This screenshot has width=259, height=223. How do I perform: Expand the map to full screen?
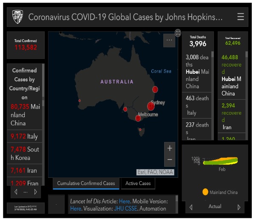coord(178,33)
